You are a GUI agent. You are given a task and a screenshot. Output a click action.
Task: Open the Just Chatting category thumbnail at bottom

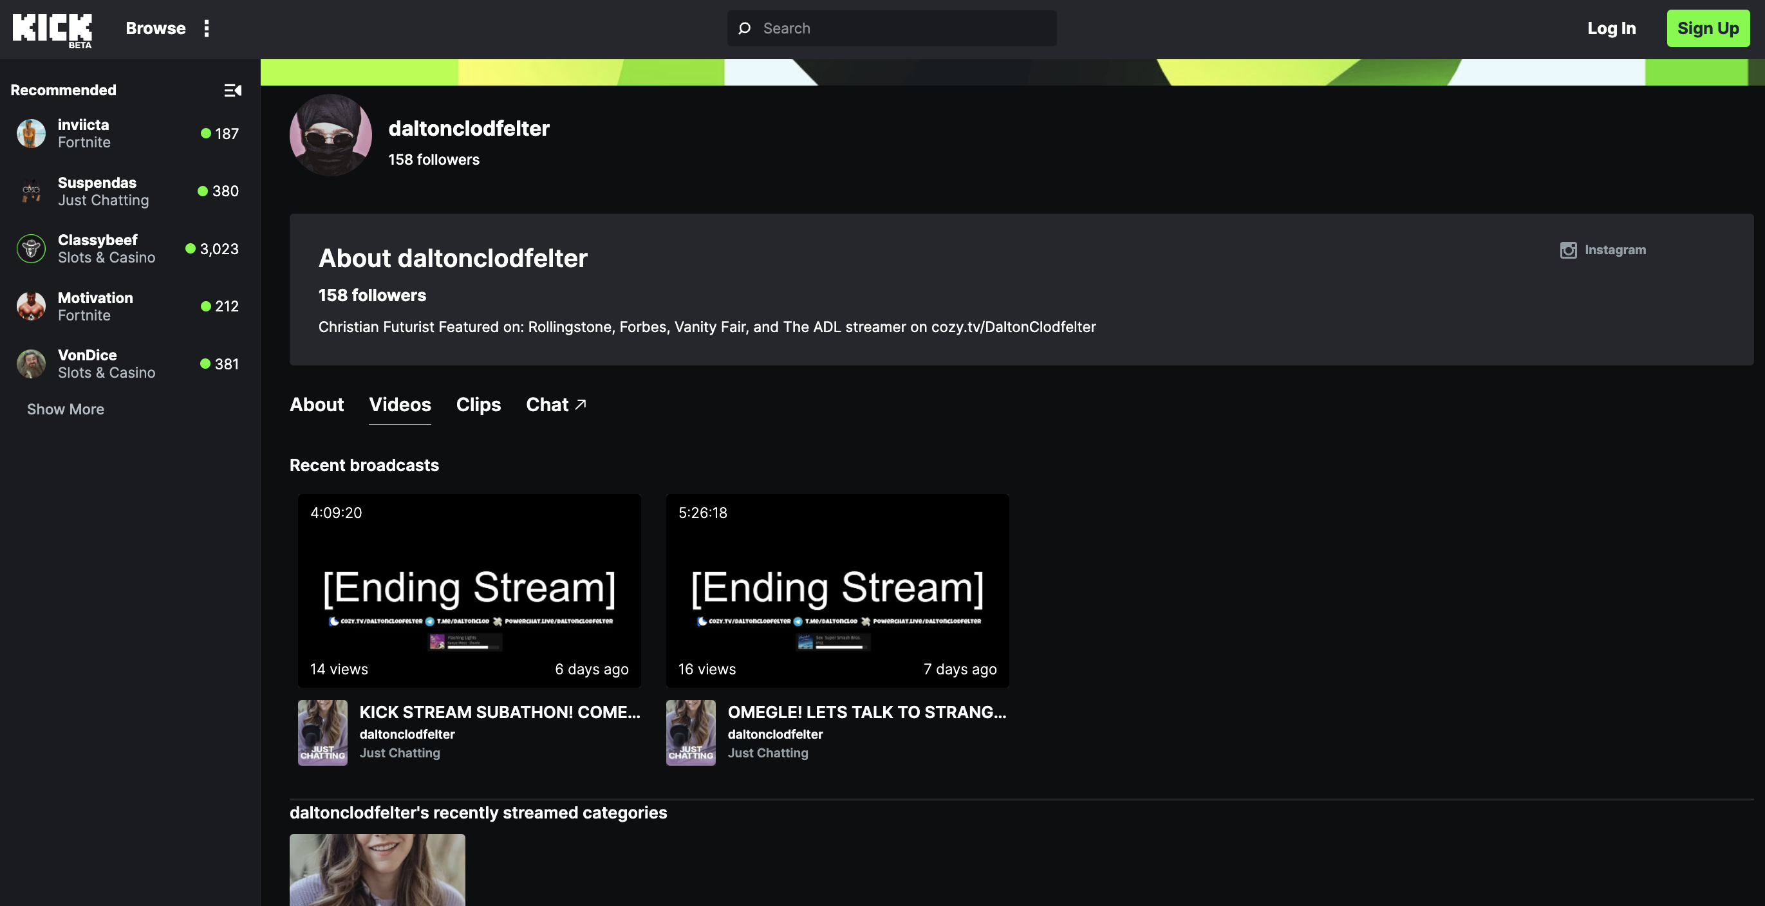pyautogui.click(x=377, y=870)
